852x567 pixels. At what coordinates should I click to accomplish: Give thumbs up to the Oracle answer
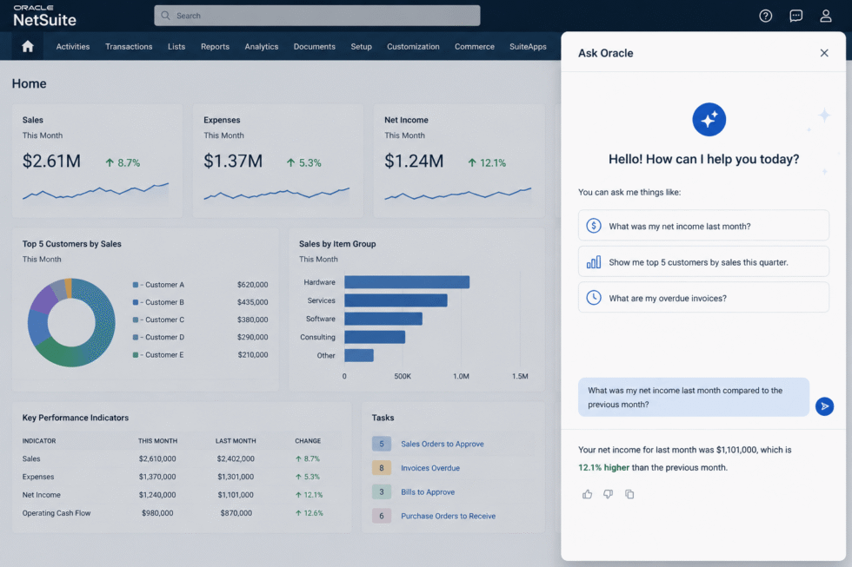(588, 494)
